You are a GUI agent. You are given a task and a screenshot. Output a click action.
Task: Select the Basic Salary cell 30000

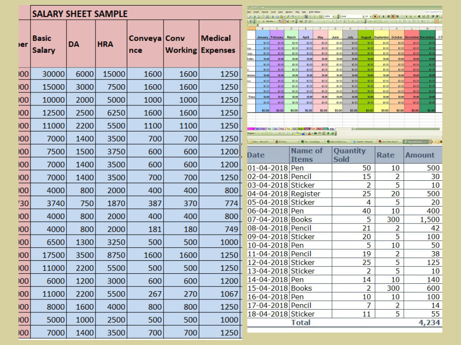point(48,74)
